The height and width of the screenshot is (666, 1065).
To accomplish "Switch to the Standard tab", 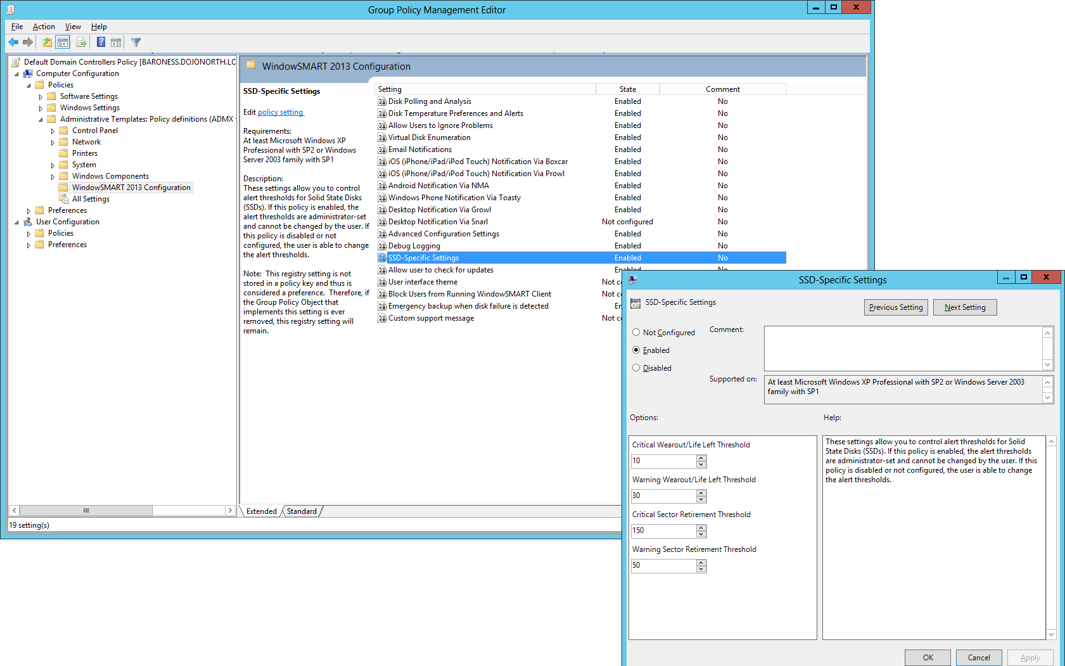I will coord(302,511).
